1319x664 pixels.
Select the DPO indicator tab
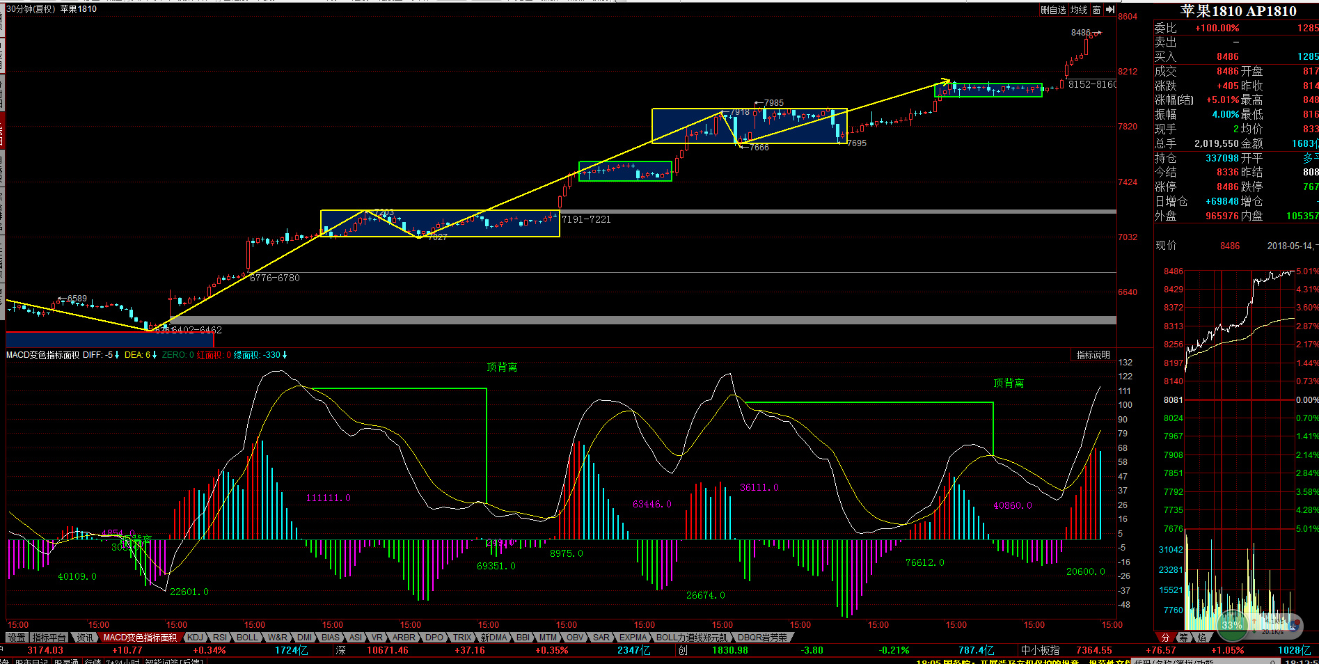(x=434, y=638)
